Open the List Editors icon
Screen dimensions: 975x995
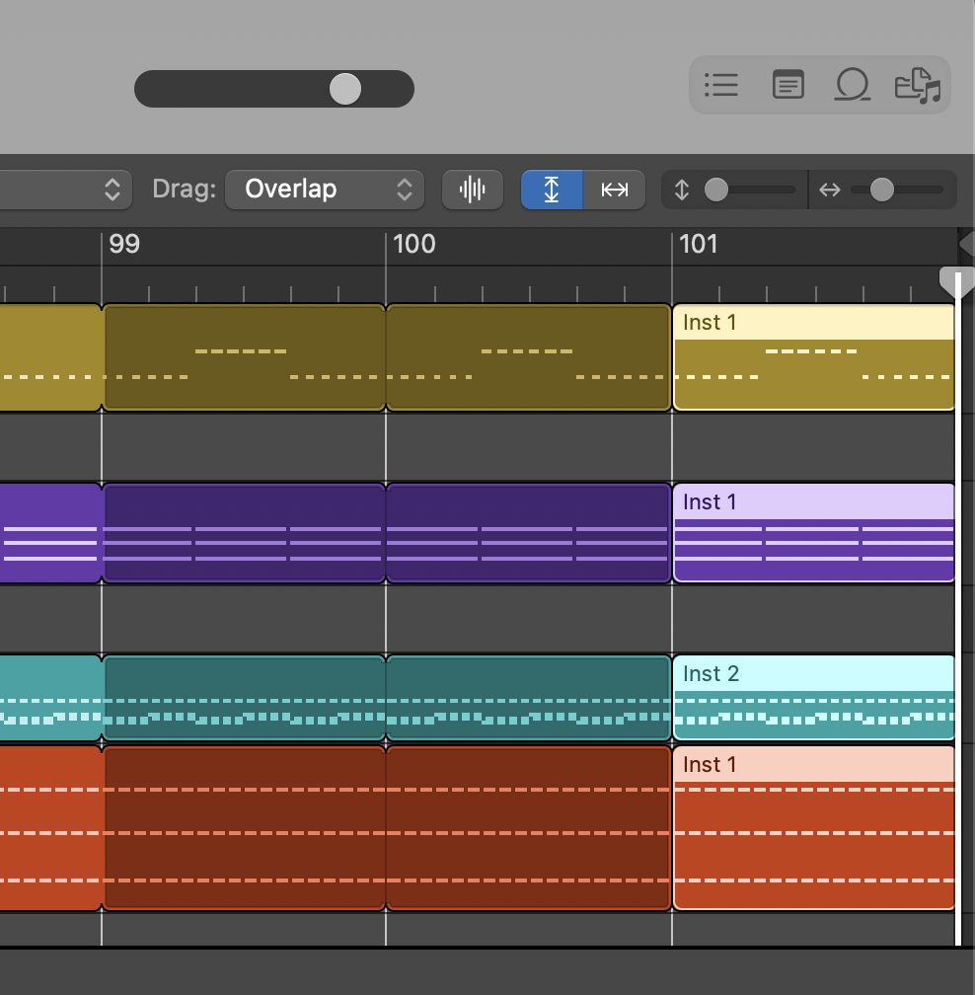pos(721,85)
